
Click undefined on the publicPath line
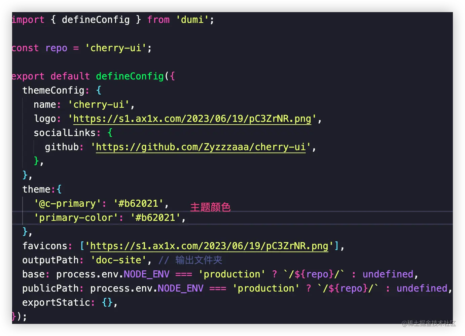[422, 289]
